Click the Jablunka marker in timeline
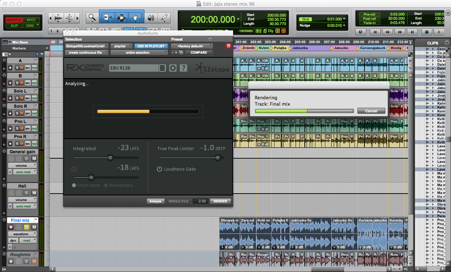Viewport: 451px width, 272px height. [x=299, y=48]
